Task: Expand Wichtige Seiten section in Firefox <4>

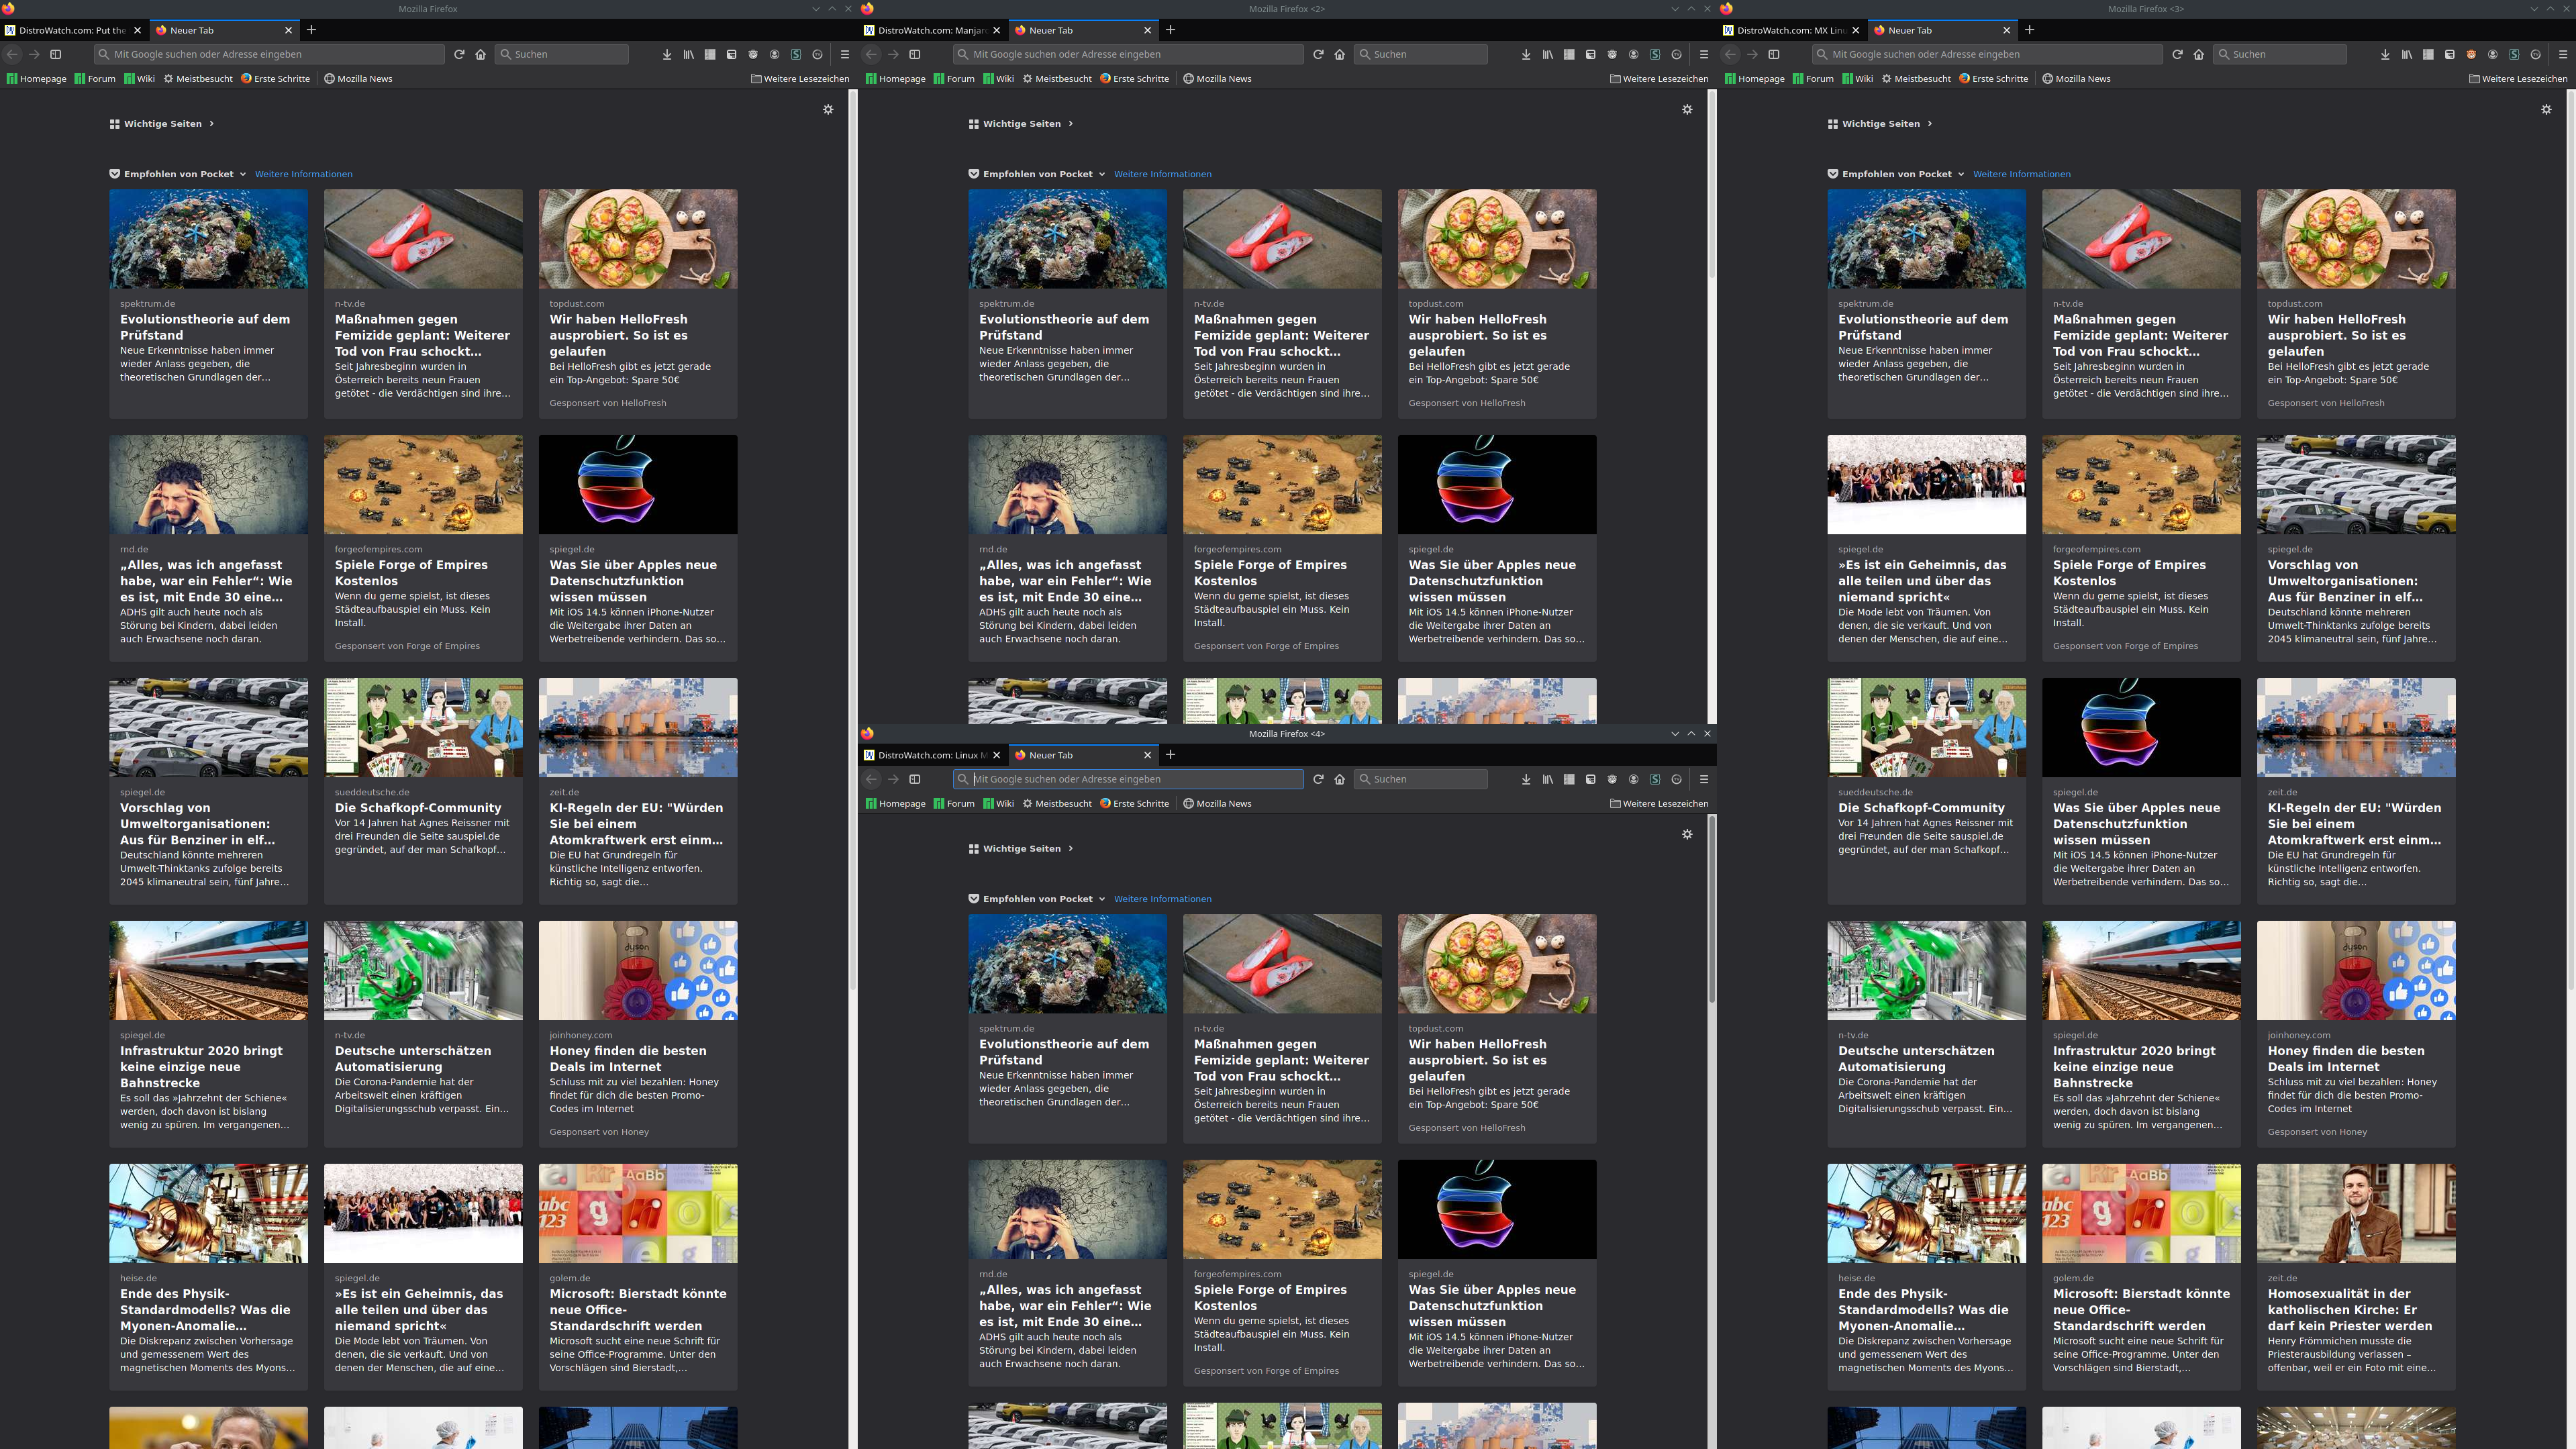Action: coord(1071,849)
